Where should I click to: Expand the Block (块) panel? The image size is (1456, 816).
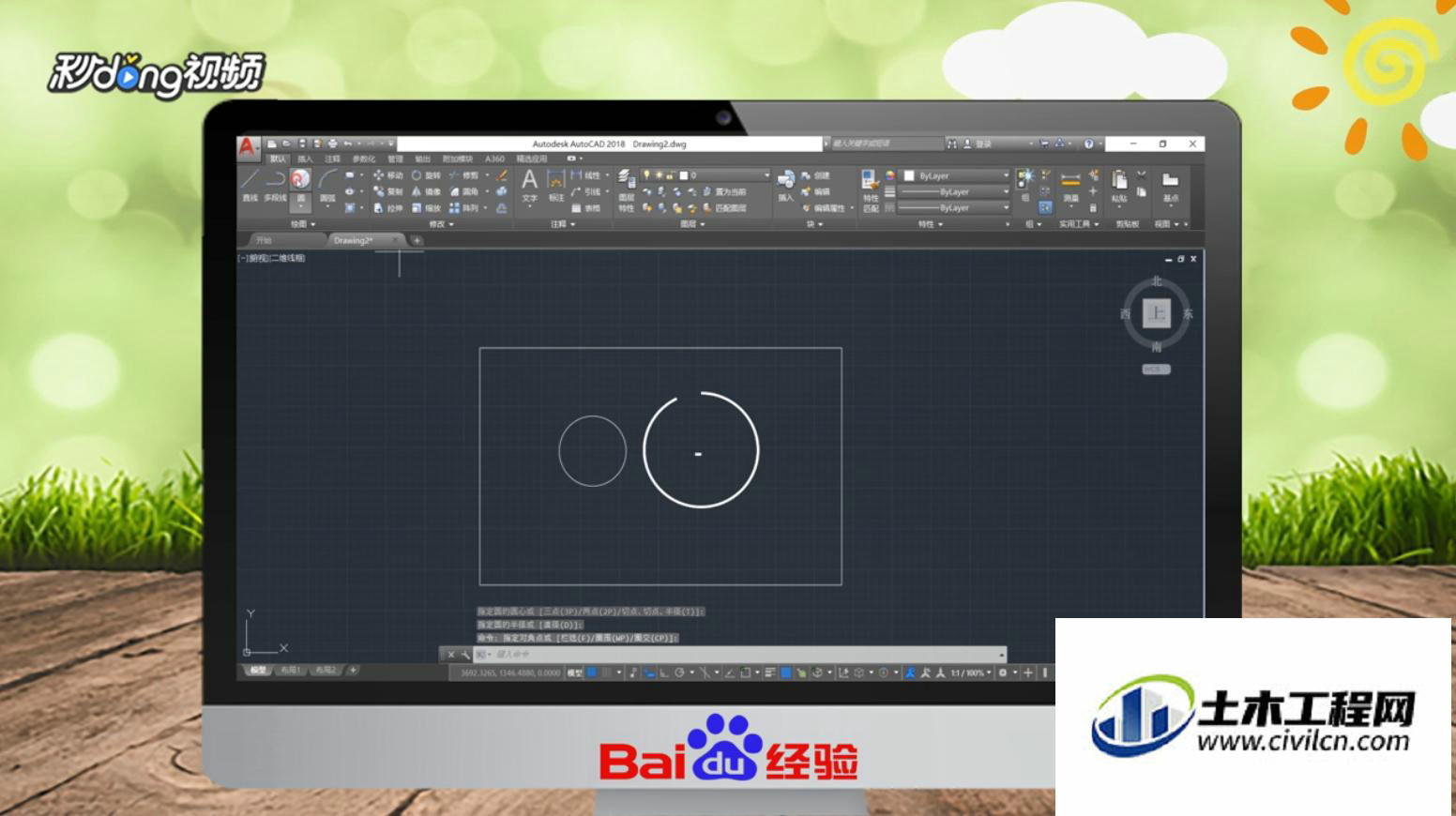pos(814,224)
